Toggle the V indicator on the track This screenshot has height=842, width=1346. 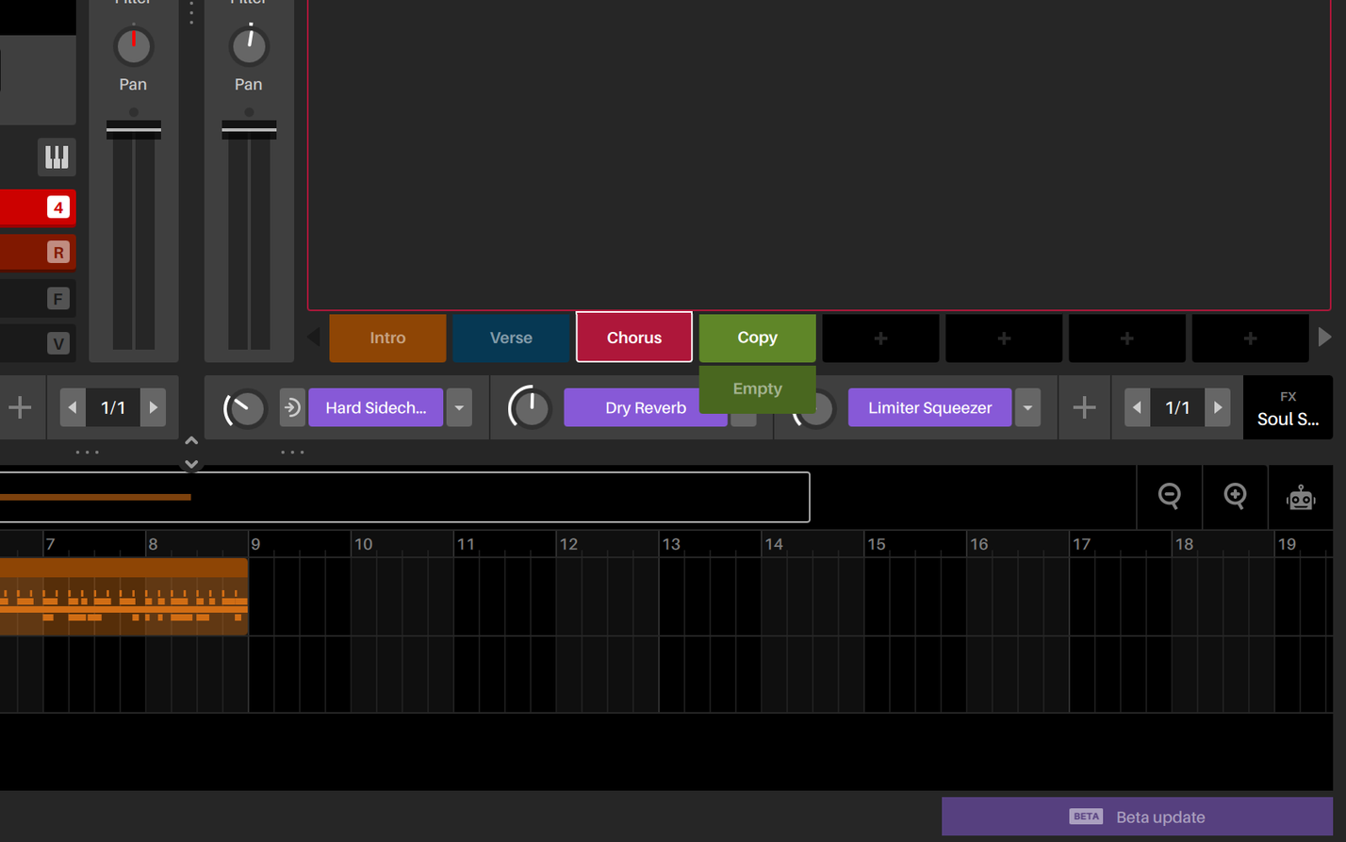coord(58,343)
